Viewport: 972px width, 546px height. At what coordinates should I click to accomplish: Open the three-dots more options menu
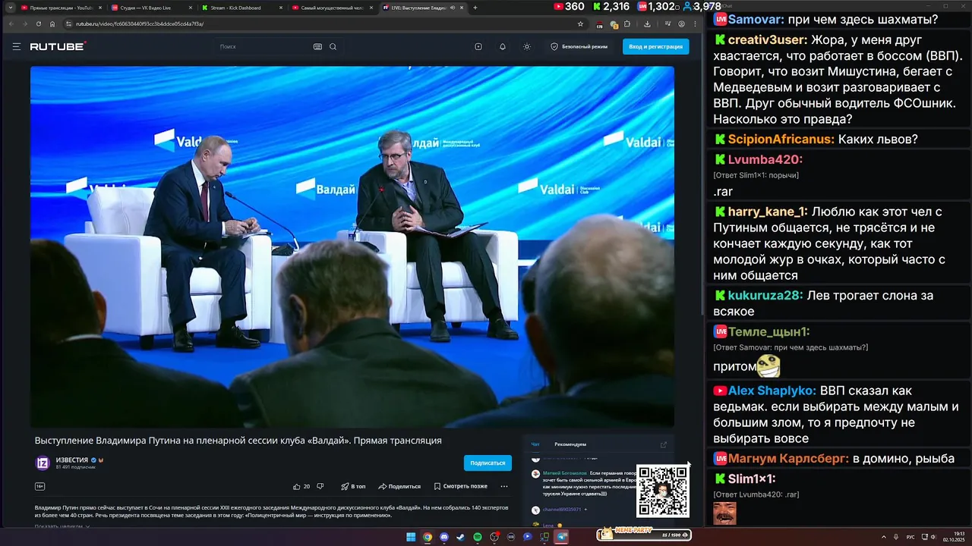504,486
